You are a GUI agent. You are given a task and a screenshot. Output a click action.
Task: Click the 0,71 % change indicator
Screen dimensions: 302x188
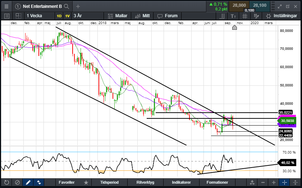click(218, 4)
